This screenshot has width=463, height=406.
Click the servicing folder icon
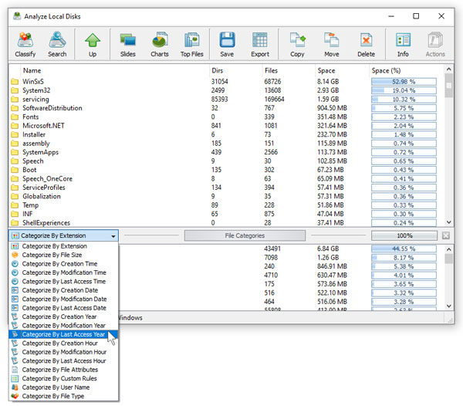point(15,100)
